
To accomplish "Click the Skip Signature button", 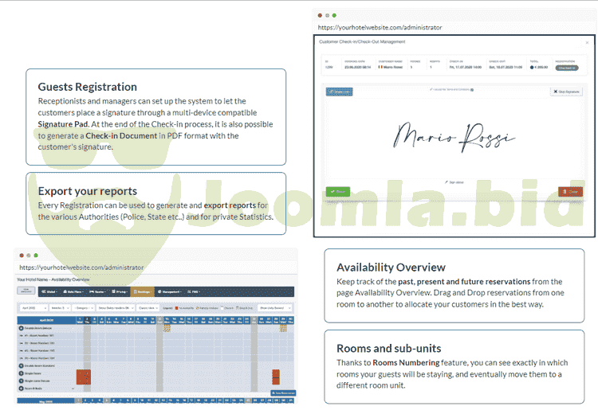I will tap(566, 92).
